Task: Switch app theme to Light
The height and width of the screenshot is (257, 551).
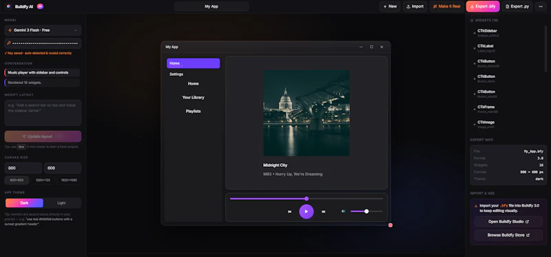Action: [61, 203]
